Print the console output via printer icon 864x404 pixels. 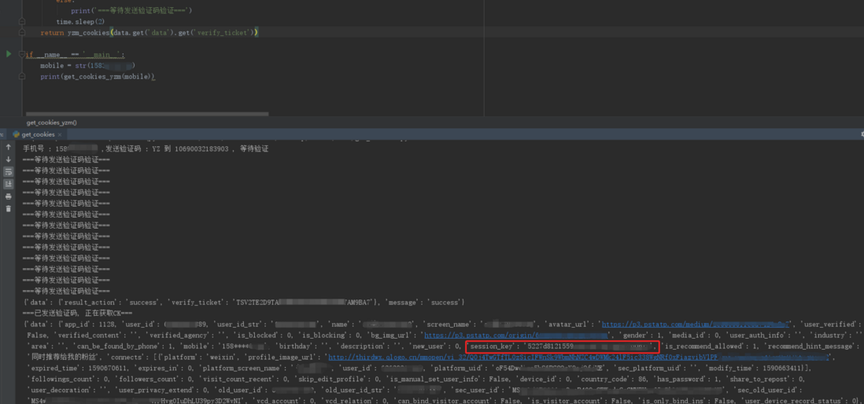(x=9, y=196)
